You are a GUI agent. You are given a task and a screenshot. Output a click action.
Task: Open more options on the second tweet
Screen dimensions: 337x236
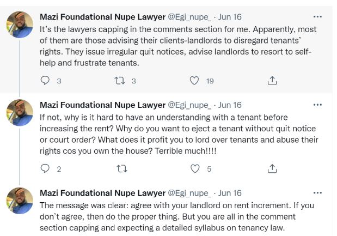click(x=318, y=105)
